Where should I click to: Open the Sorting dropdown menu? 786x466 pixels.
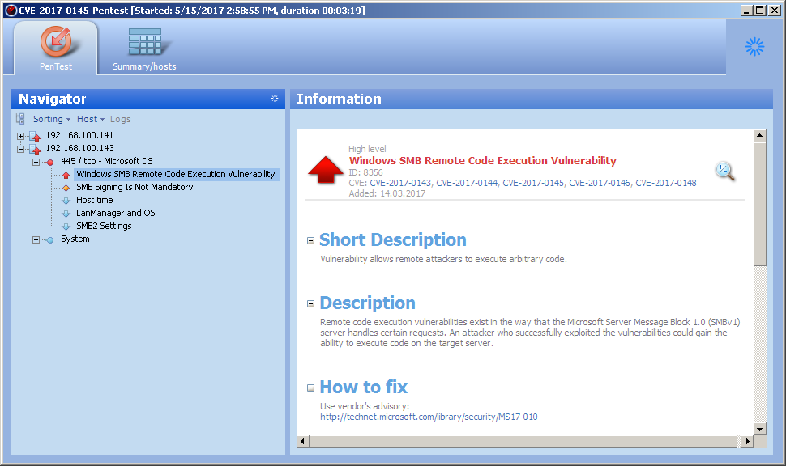click(x=52, y=119)
